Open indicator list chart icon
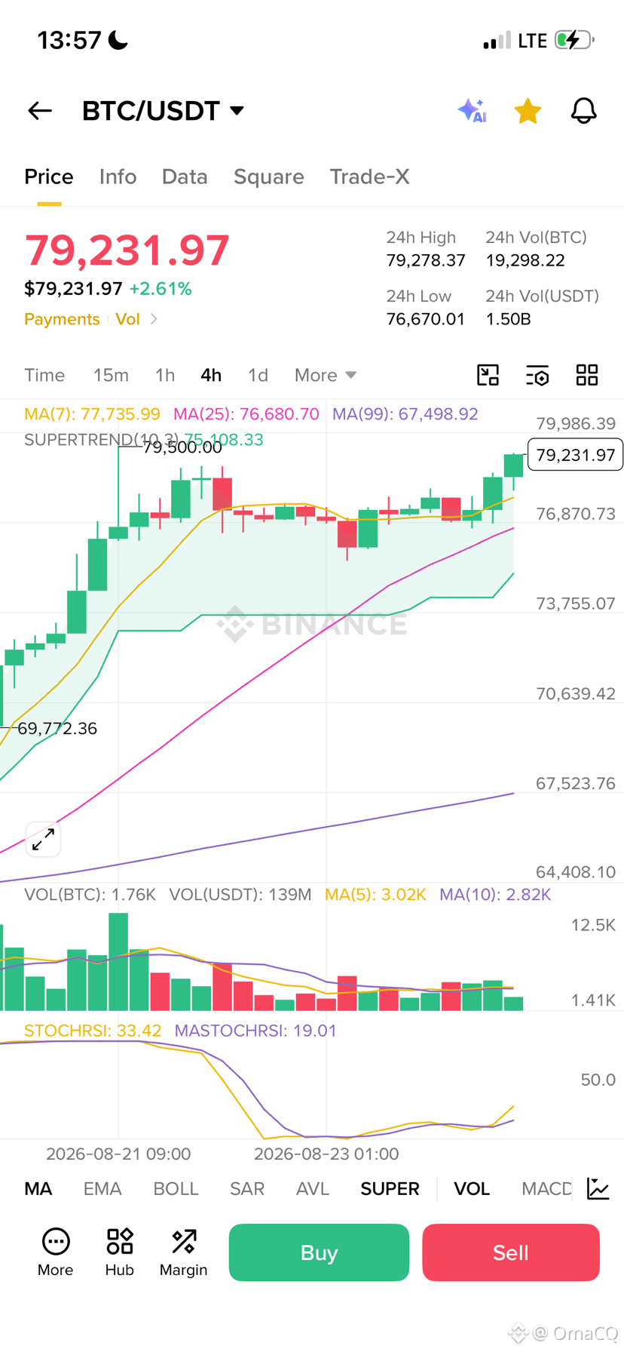 [x=598, y=1189]
